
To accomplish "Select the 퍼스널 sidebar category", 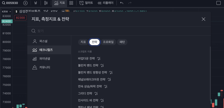I will pos(49,41).
